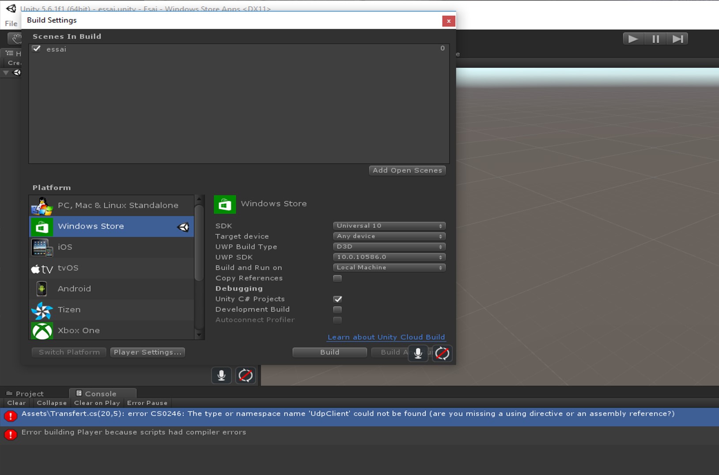
Task: Click the slashed-circle icon beneath the Build Settings dialog
Action: (x=246, y=375)
